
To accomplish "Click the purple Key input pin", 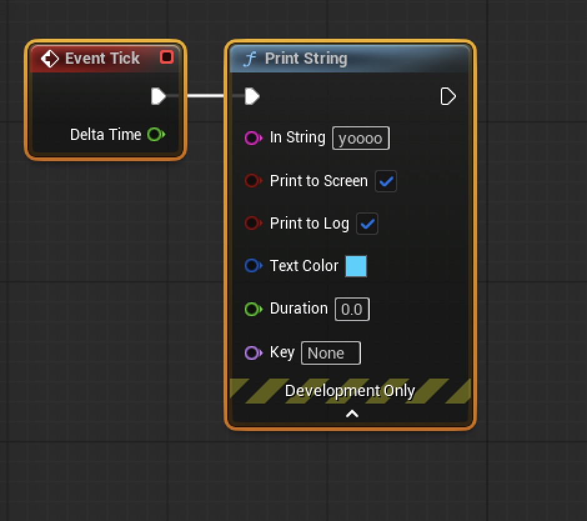I will point(253,353).
